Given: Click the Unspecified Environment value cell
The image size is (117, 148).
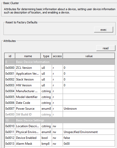Looking at the screenshot, I should click(x=89, y=132).
